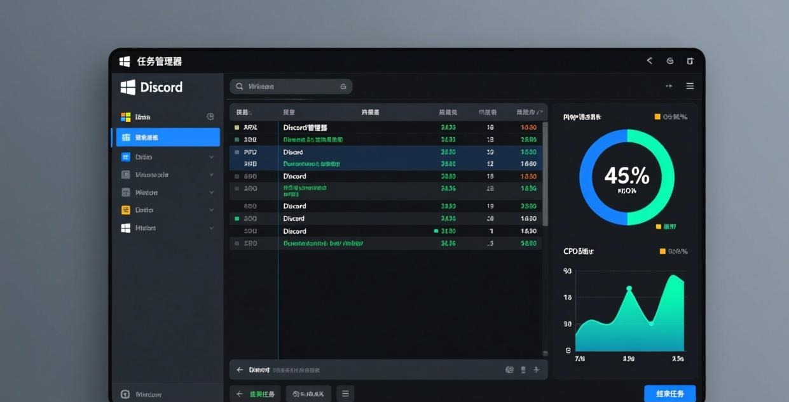Screen dimensions: 789x402
Task: Expand the white Windows logo item chevron
Action: [211, 228]
